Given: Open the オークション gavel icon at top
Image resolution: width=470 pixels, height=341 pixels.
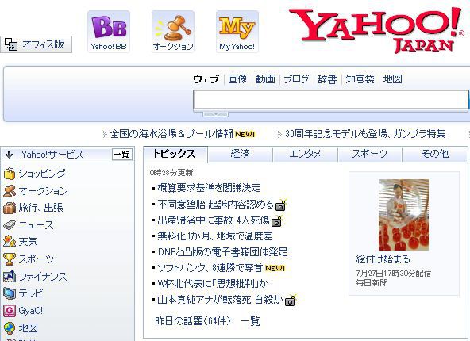Looking at the screenshot, I should pyautogui.click(x=173, y=32).
